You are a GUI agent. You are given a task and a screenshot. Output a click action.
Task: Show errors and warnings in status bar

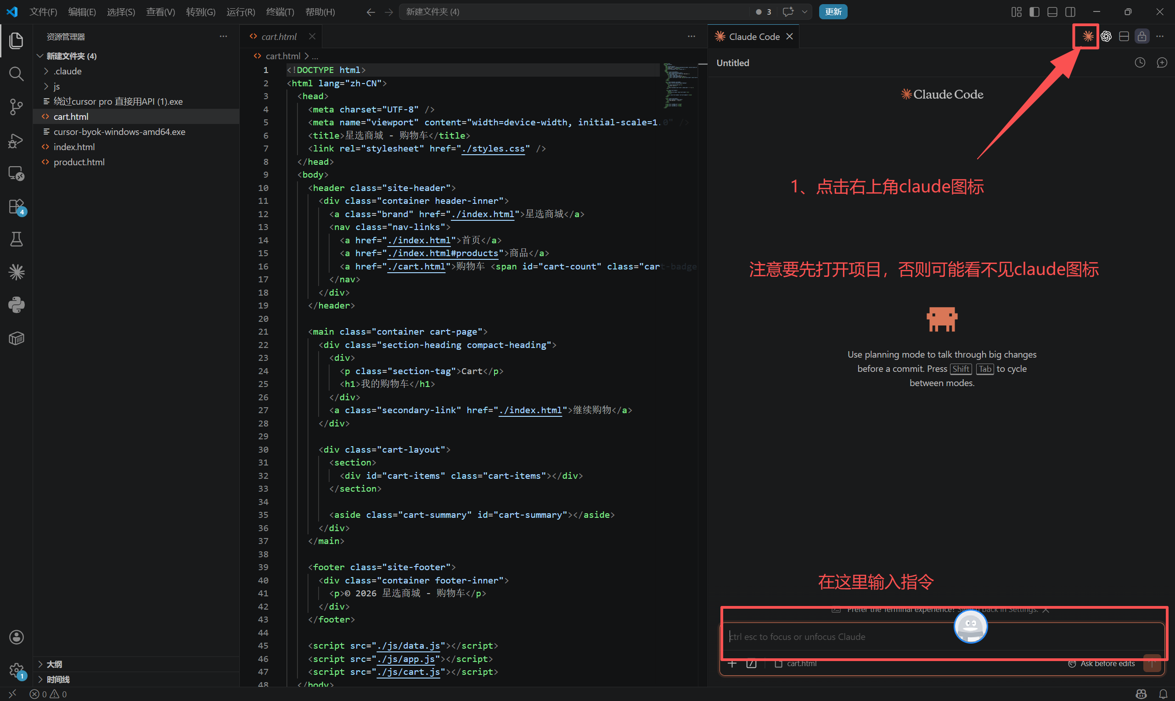point(48,694)
